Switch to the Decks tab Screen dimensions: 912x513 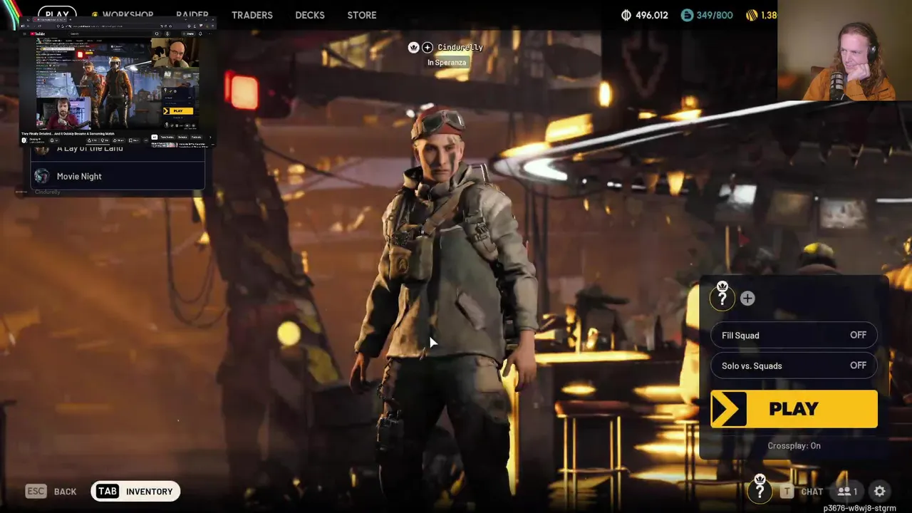point(309,15)
